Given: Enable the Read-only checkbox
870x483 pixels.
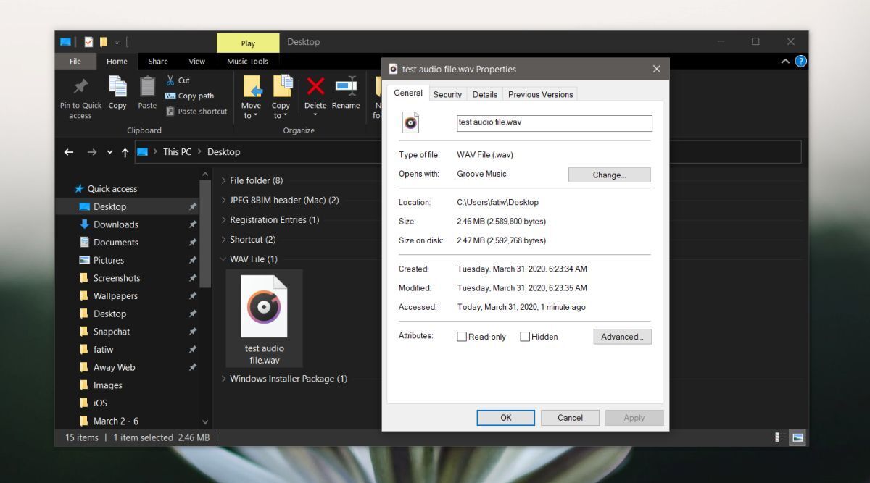Looking at the screenshot, I should (462, 337).
